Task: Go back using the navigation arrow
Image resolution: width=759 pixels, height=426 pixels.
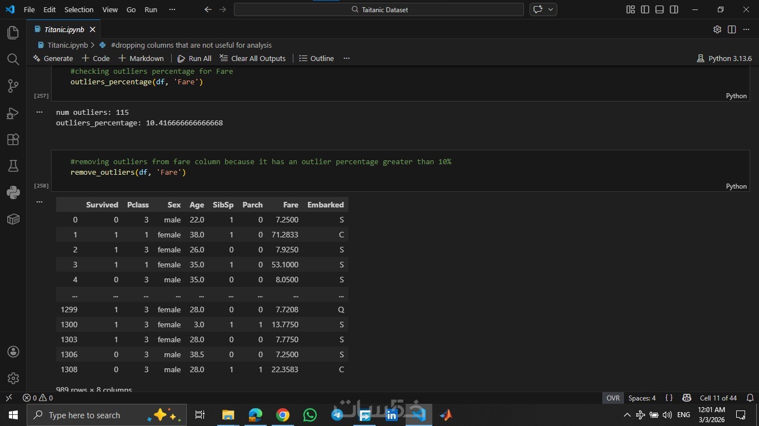Action: click(208, 9)
